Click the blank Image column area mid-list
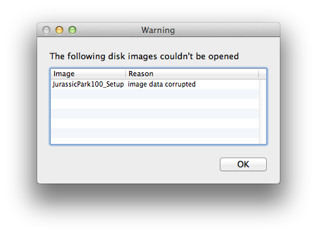Viewport: 317px width, 235px height. point(88,113)
